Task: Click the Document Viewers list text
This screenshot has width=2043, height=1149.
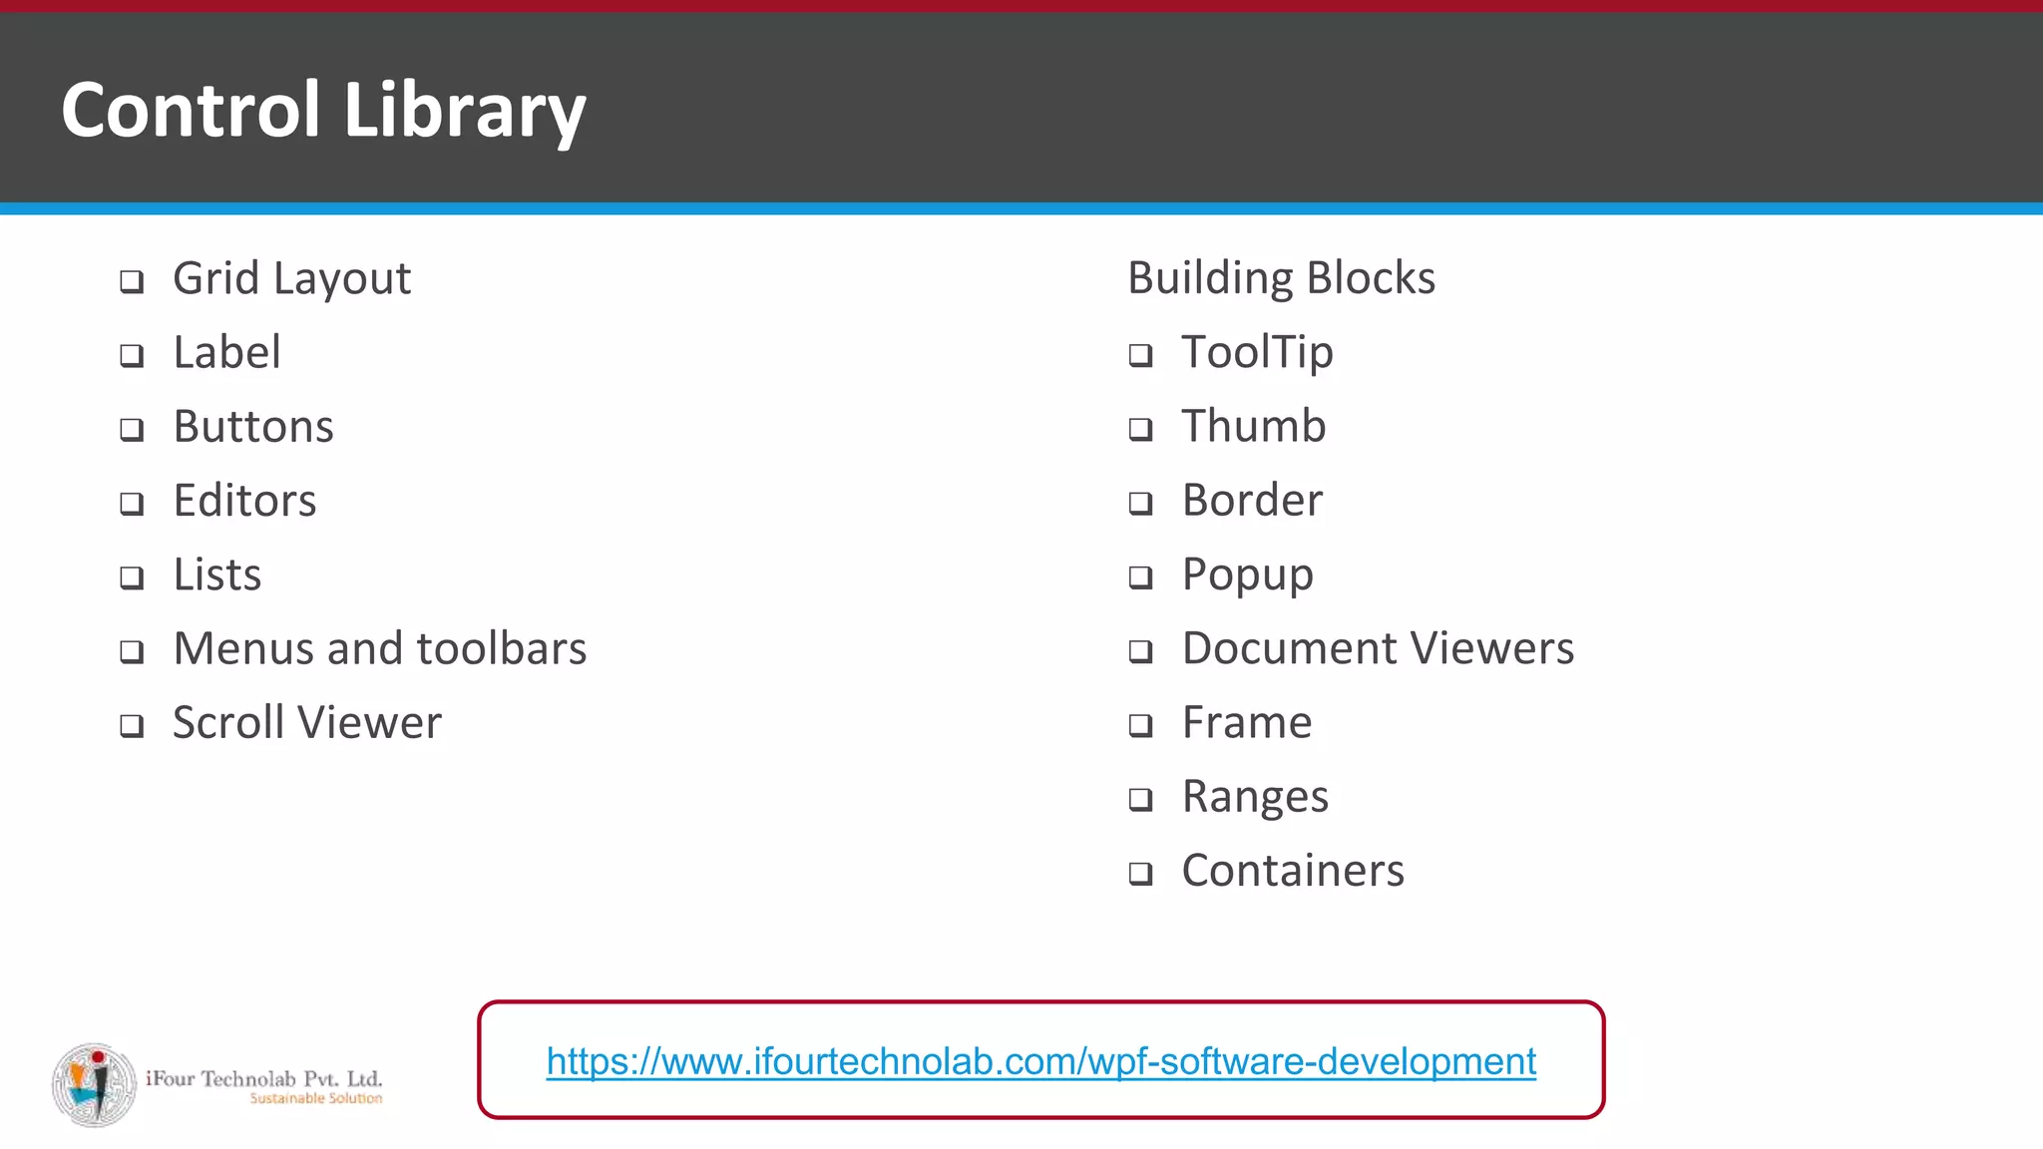Action: [x=1377, y=648]
